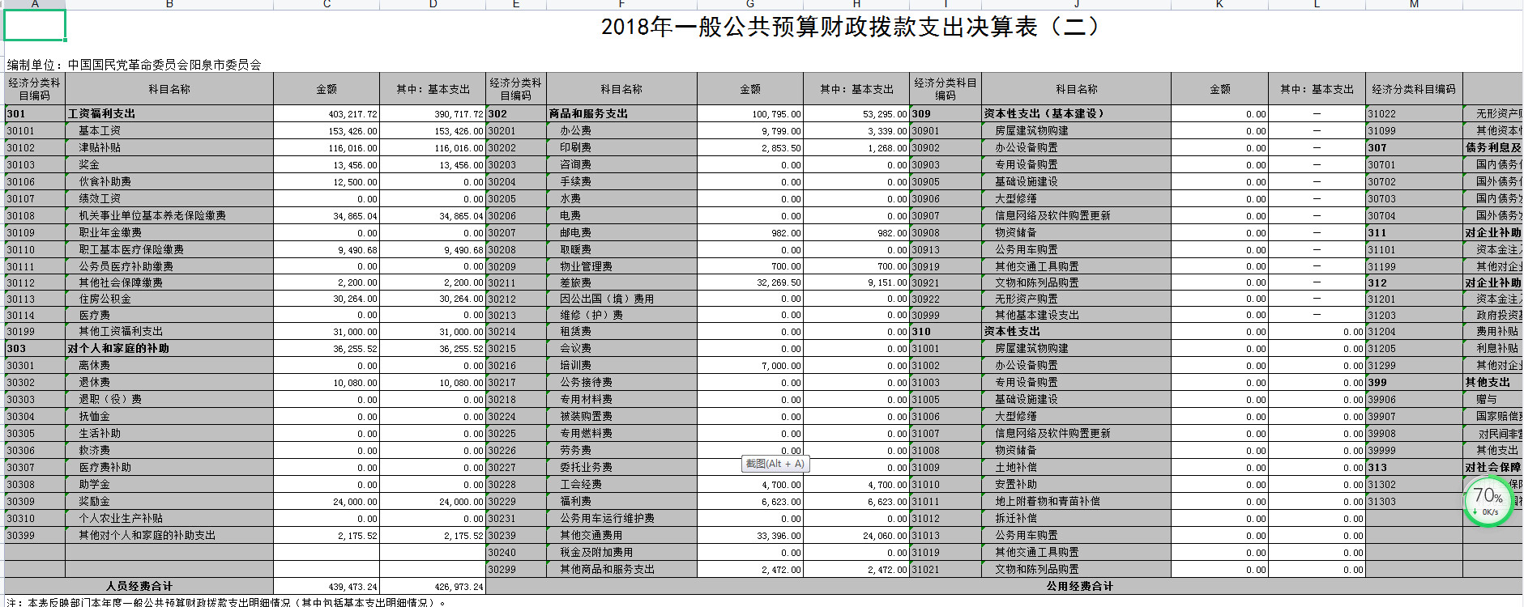Click the 资本性支出（基本建设） cell

1076,114
